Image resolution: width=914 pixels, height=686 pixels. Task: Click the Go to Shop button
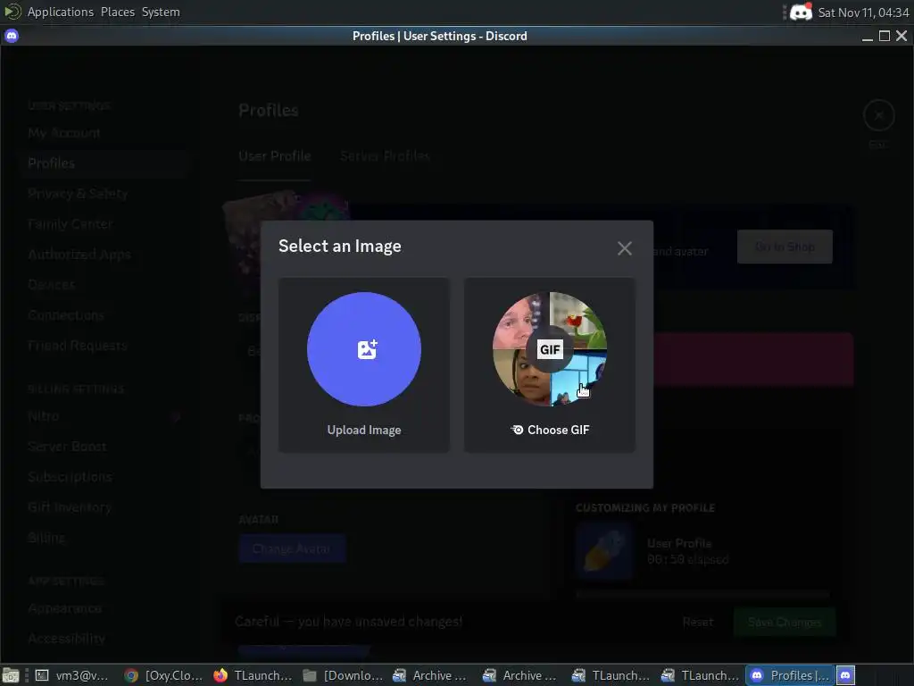785,247
